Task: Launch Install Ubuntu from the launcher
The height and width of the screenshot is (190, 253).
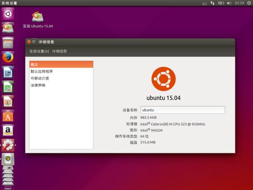Action: (8, 28)
